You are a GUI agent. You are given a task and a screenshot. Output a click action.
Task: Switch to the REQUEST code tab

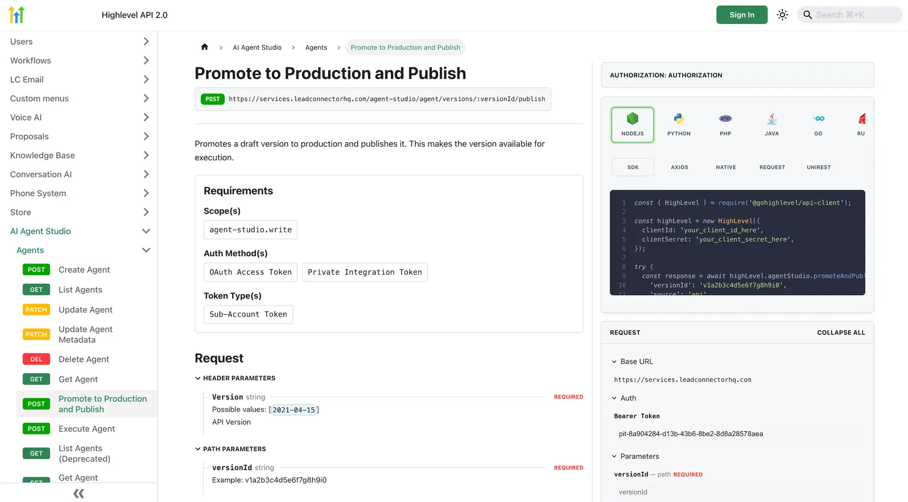pyautogui.click(x=772, y=167)
